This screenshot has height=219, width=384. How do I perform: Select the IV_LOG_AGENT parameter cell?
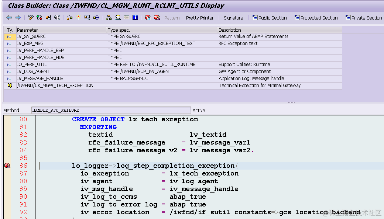[x=61, y=72]
